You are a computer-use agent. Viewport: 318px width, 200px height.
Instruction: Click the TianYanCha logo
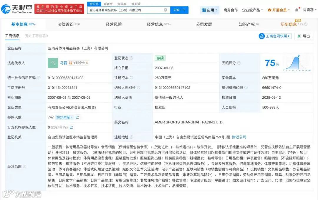coord(17,9)
